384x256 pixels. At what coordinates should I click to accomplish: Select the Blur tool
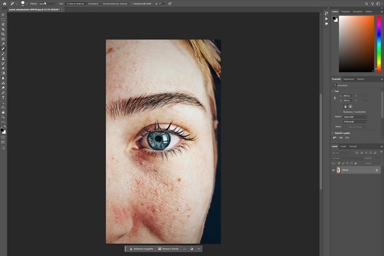[x=3, y=78]
